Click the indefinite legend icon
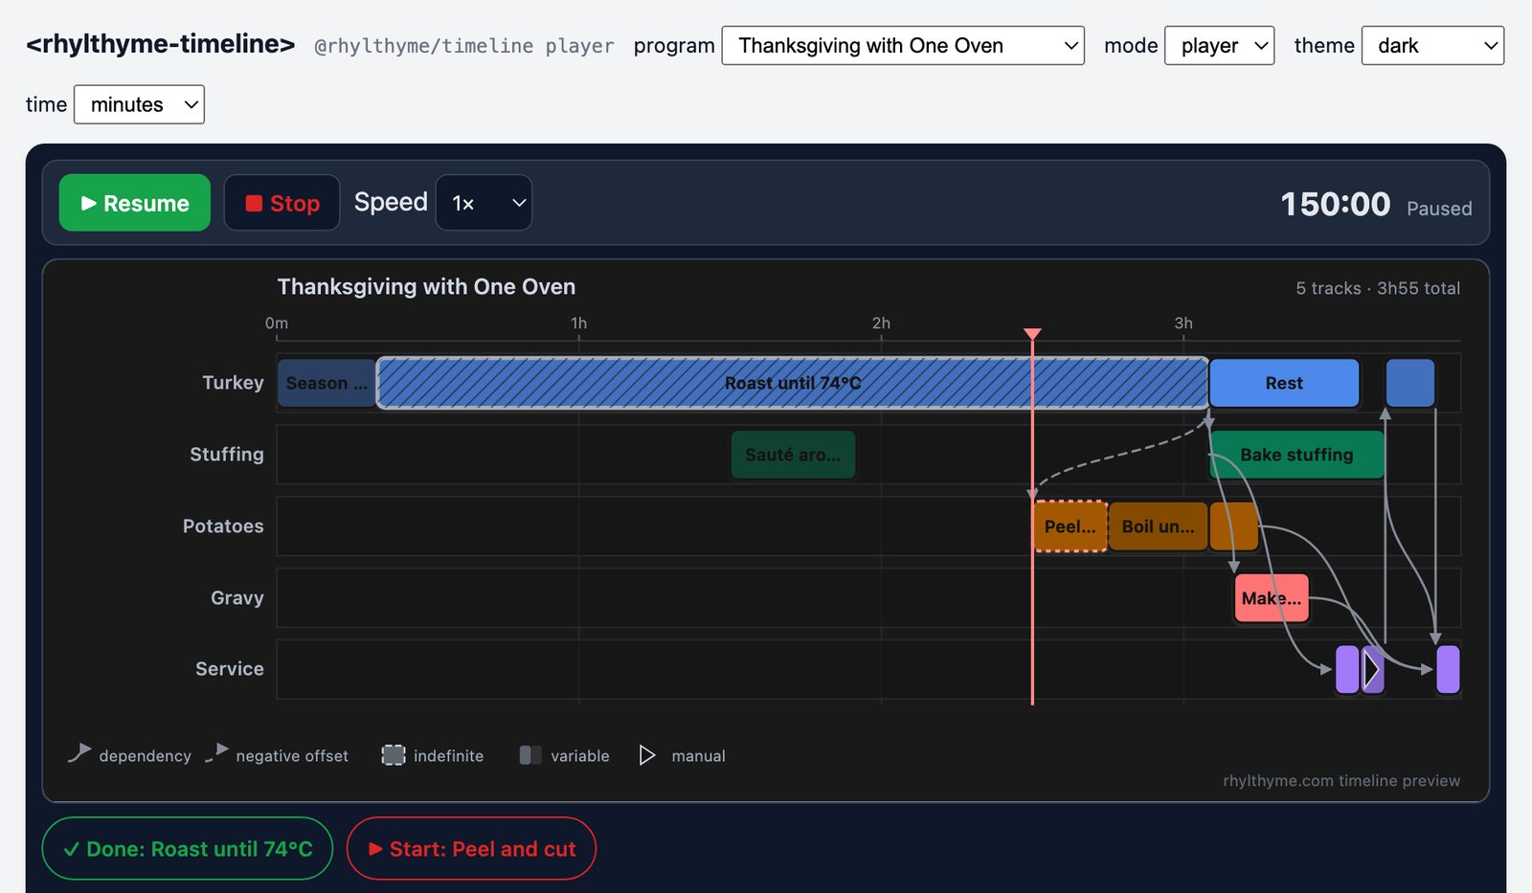The width and height of the screenshot is (1532, 893). [x=394, y=755]
